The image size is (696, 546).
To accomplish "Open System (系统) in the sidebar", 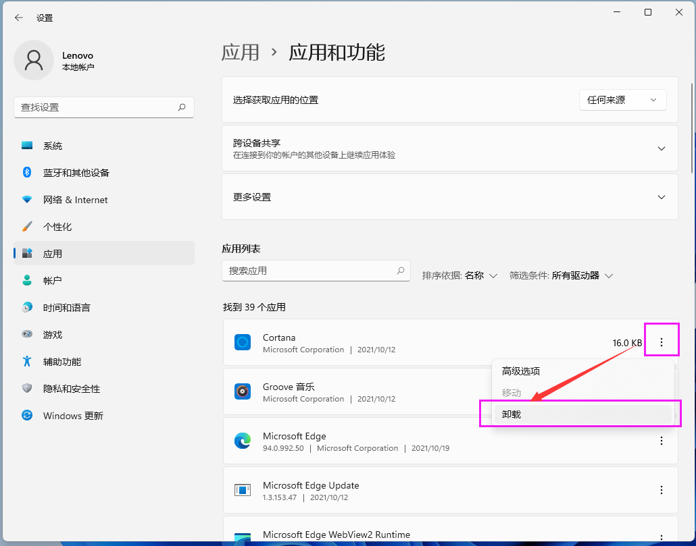I will pos(104,145).
